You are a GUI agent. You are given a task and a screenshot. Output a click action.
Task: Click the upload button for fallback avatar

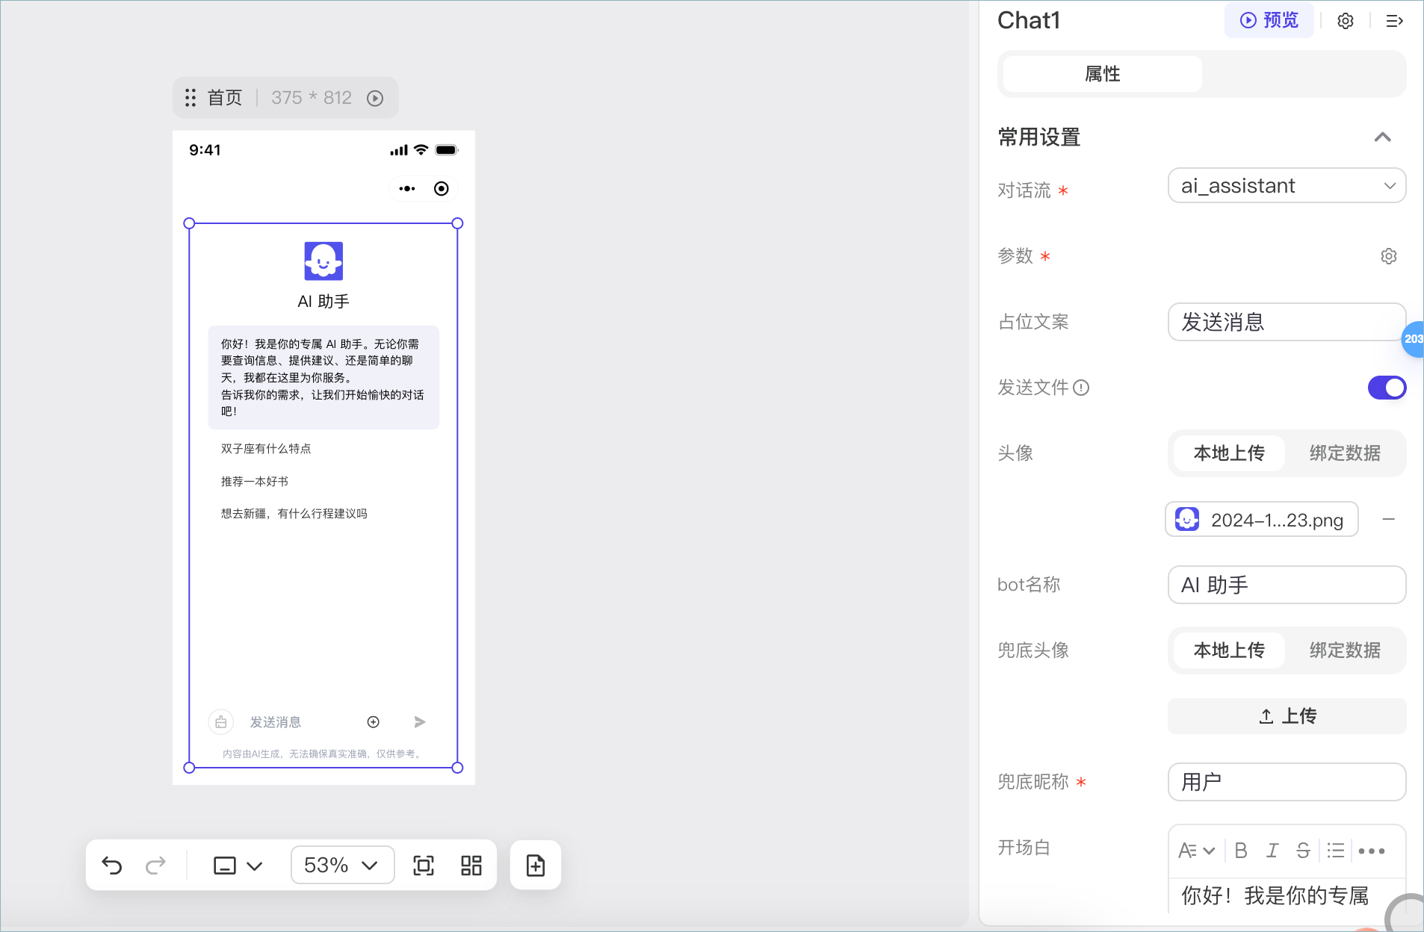click(x=1287, y=716)
